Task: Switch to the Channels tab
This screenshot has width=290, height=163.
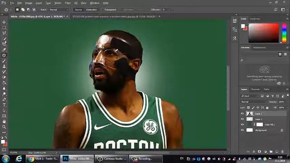Action: [255, 89]
